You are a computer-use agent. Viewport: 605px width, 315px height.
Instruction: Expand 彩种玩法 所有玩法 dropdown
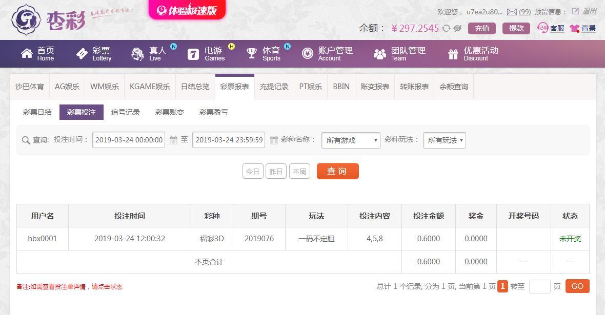[445, 140]
